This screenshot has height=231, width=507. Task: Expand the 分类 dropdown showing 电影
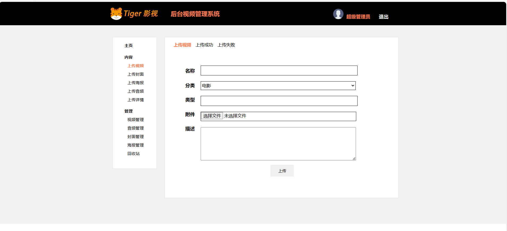point(278,85)
